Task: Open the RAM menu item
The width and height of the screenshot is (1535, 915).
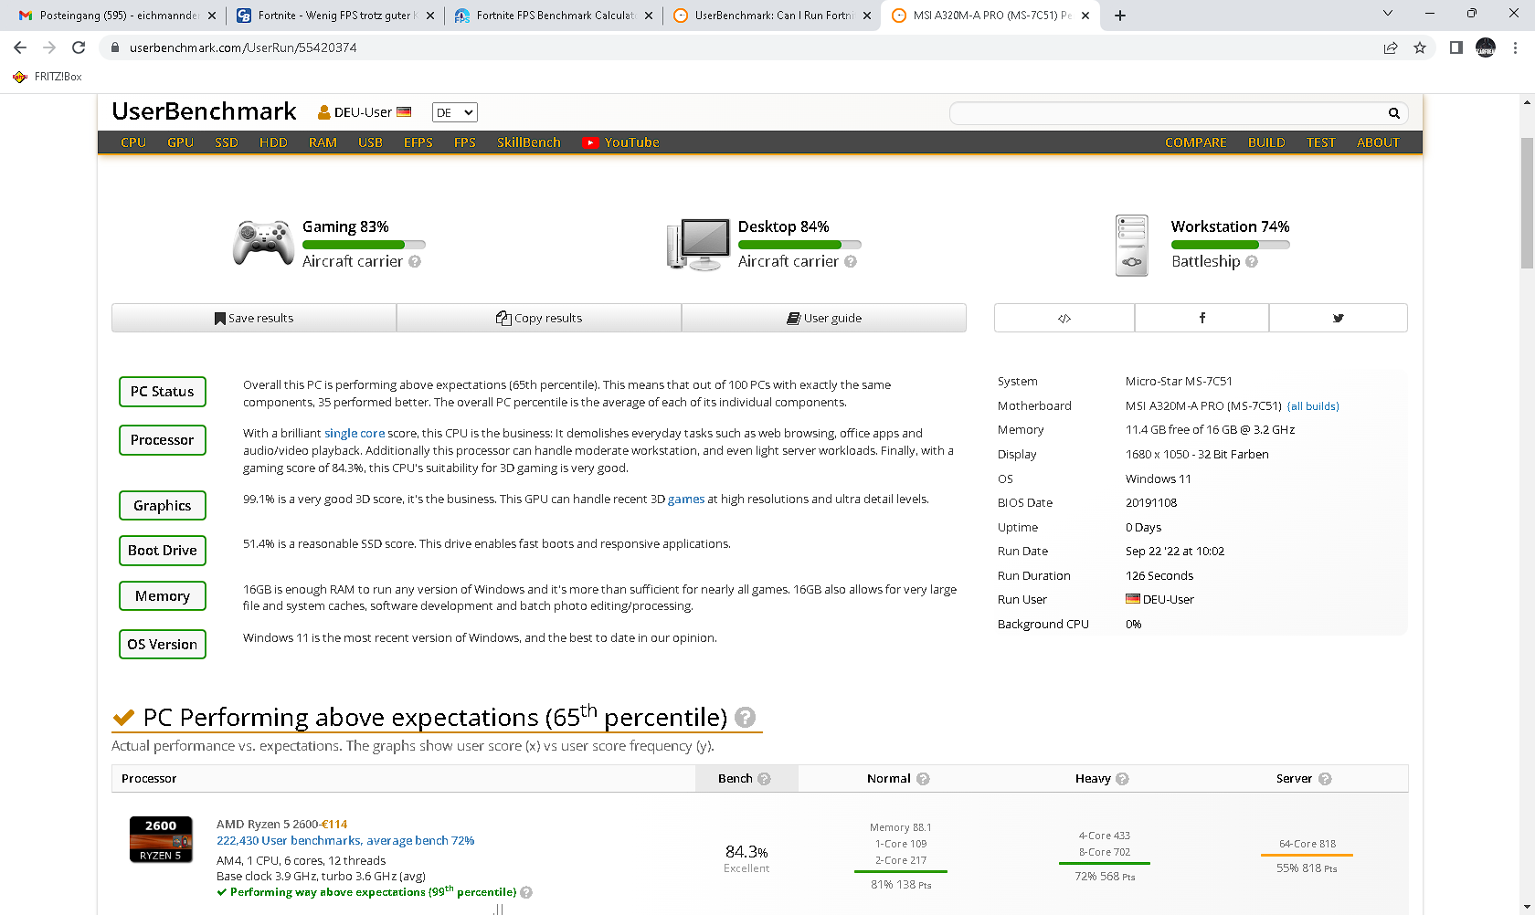Action: point(323,142)
